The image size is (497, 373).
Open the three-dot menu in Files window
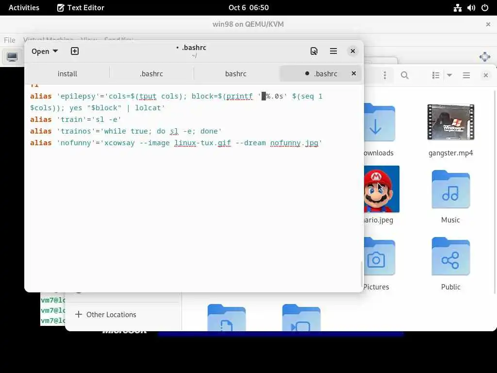coord(385,75)
